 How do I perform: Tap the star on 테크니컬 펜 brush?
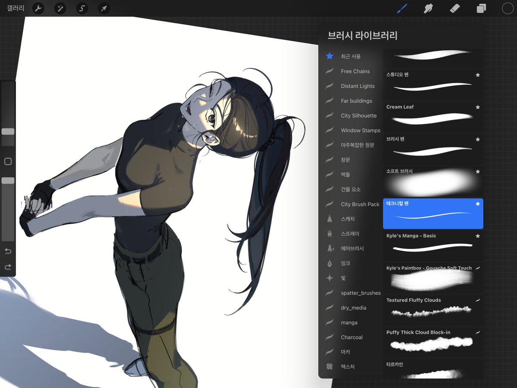coord(478,203)
